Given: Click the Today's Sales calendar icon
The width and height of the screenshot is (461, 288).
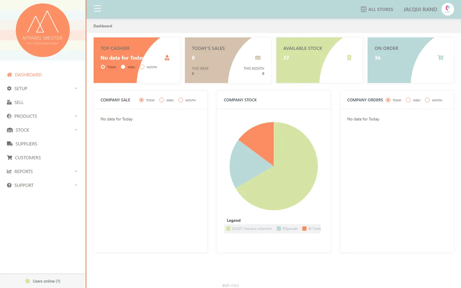Looking at the screenshot, I should pos(258,58).
